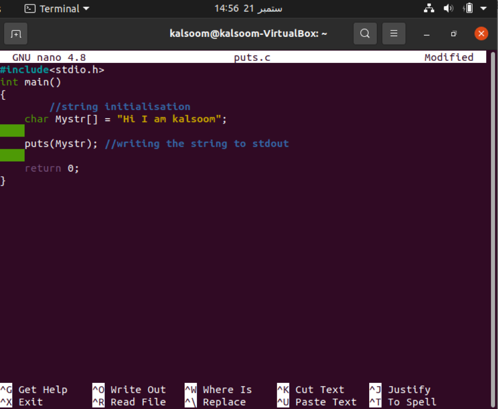Click the ^J Justify shortcut

click(400, 389)
